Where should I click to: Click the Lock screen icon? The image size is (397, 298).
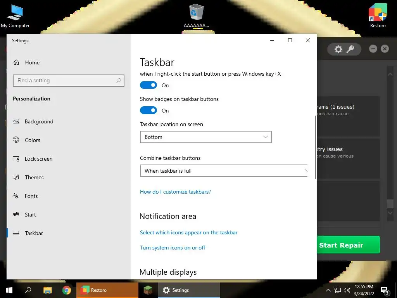click(16, 159)
